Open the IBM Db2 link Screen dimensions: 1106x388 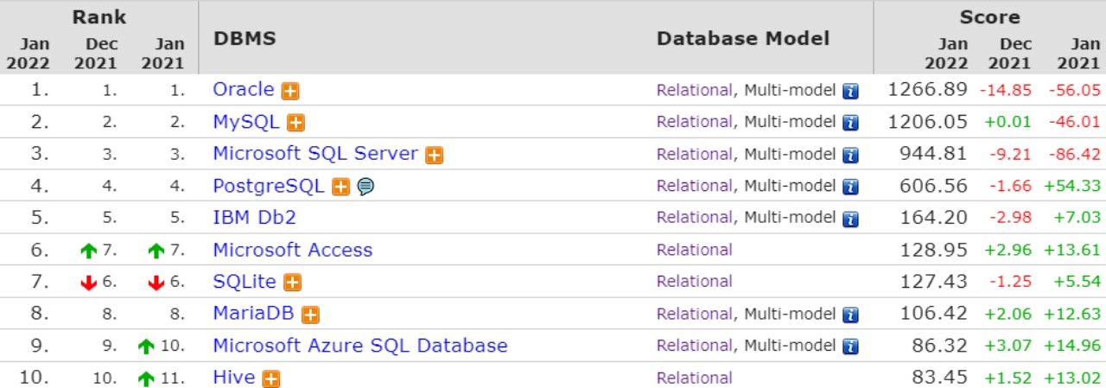(x=254, y=218)
